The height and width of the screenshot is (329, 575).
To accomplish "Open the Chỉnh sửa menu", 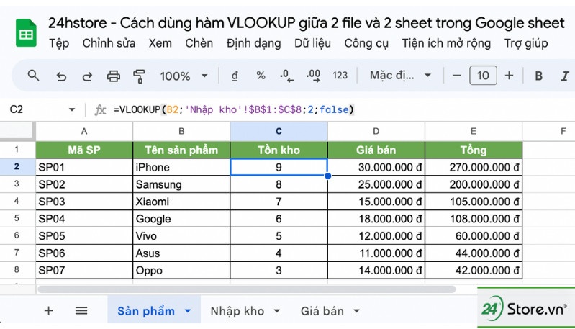I will click(109, 43).
